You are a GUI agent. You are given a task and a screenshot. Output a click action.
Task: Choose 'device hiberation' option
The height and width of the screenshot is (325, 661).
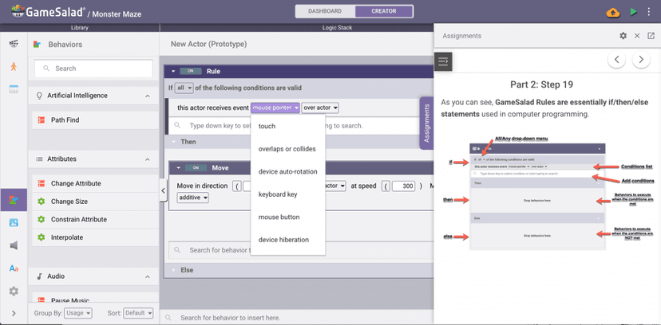pos(287,240)
